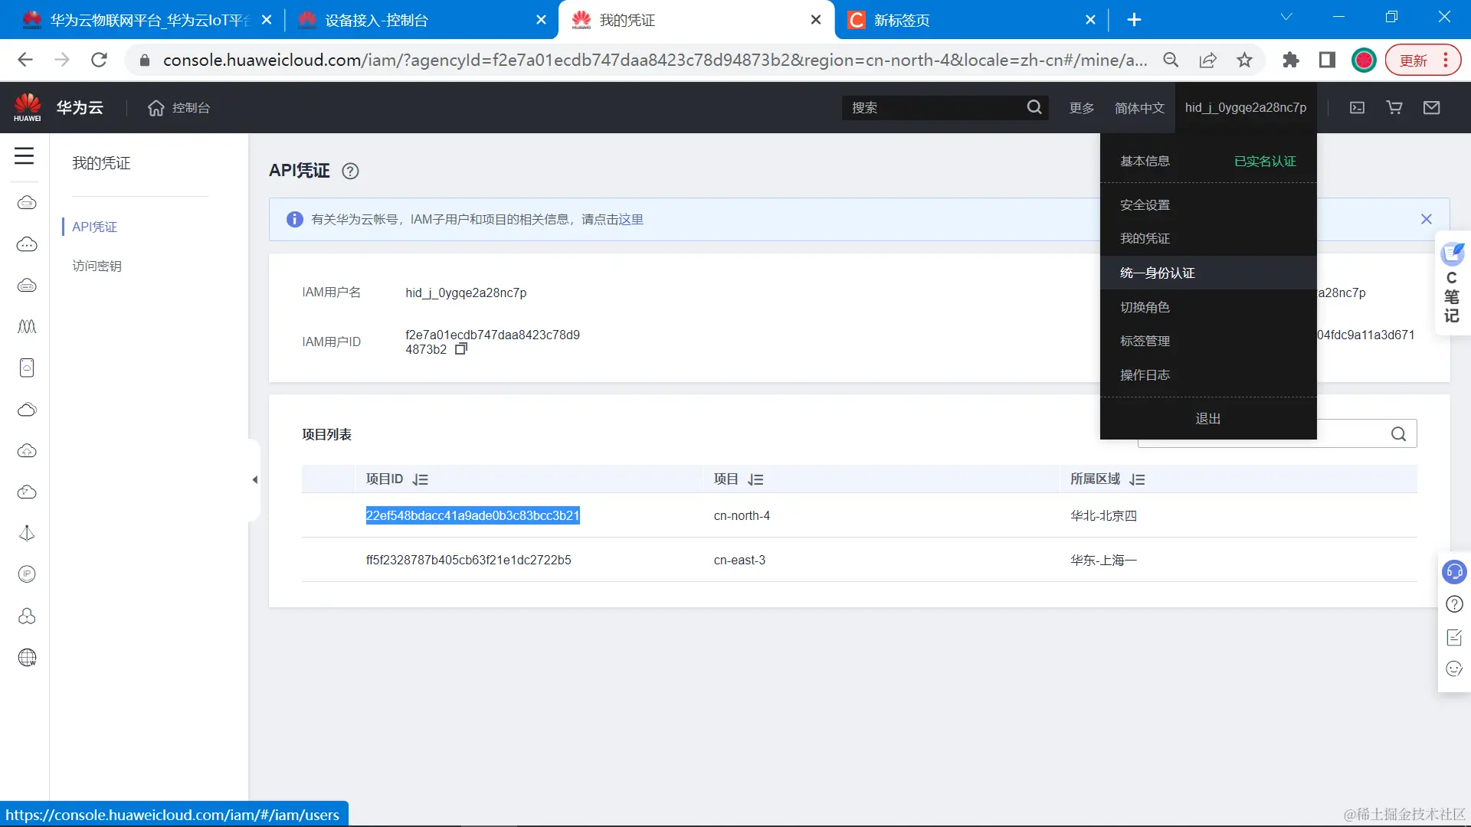This screenshot has height=827, width=1471.
Task: Toggle browser side panel icon
Action: pyautogui.click(x=1327, y=60)
